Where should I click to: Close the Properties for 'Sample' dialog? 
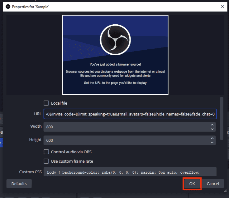[222, 7]
